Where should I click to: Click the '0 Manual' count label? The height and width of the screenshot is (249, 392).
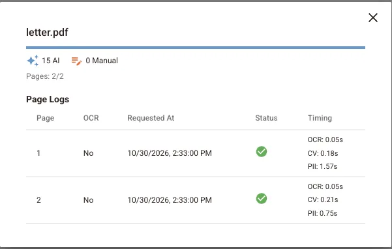pyautogui.click(x=102, y=61)
